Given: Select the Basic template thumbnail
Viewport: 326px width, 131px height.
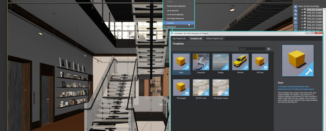Looking at the screenshot, I should coord(181,62).
